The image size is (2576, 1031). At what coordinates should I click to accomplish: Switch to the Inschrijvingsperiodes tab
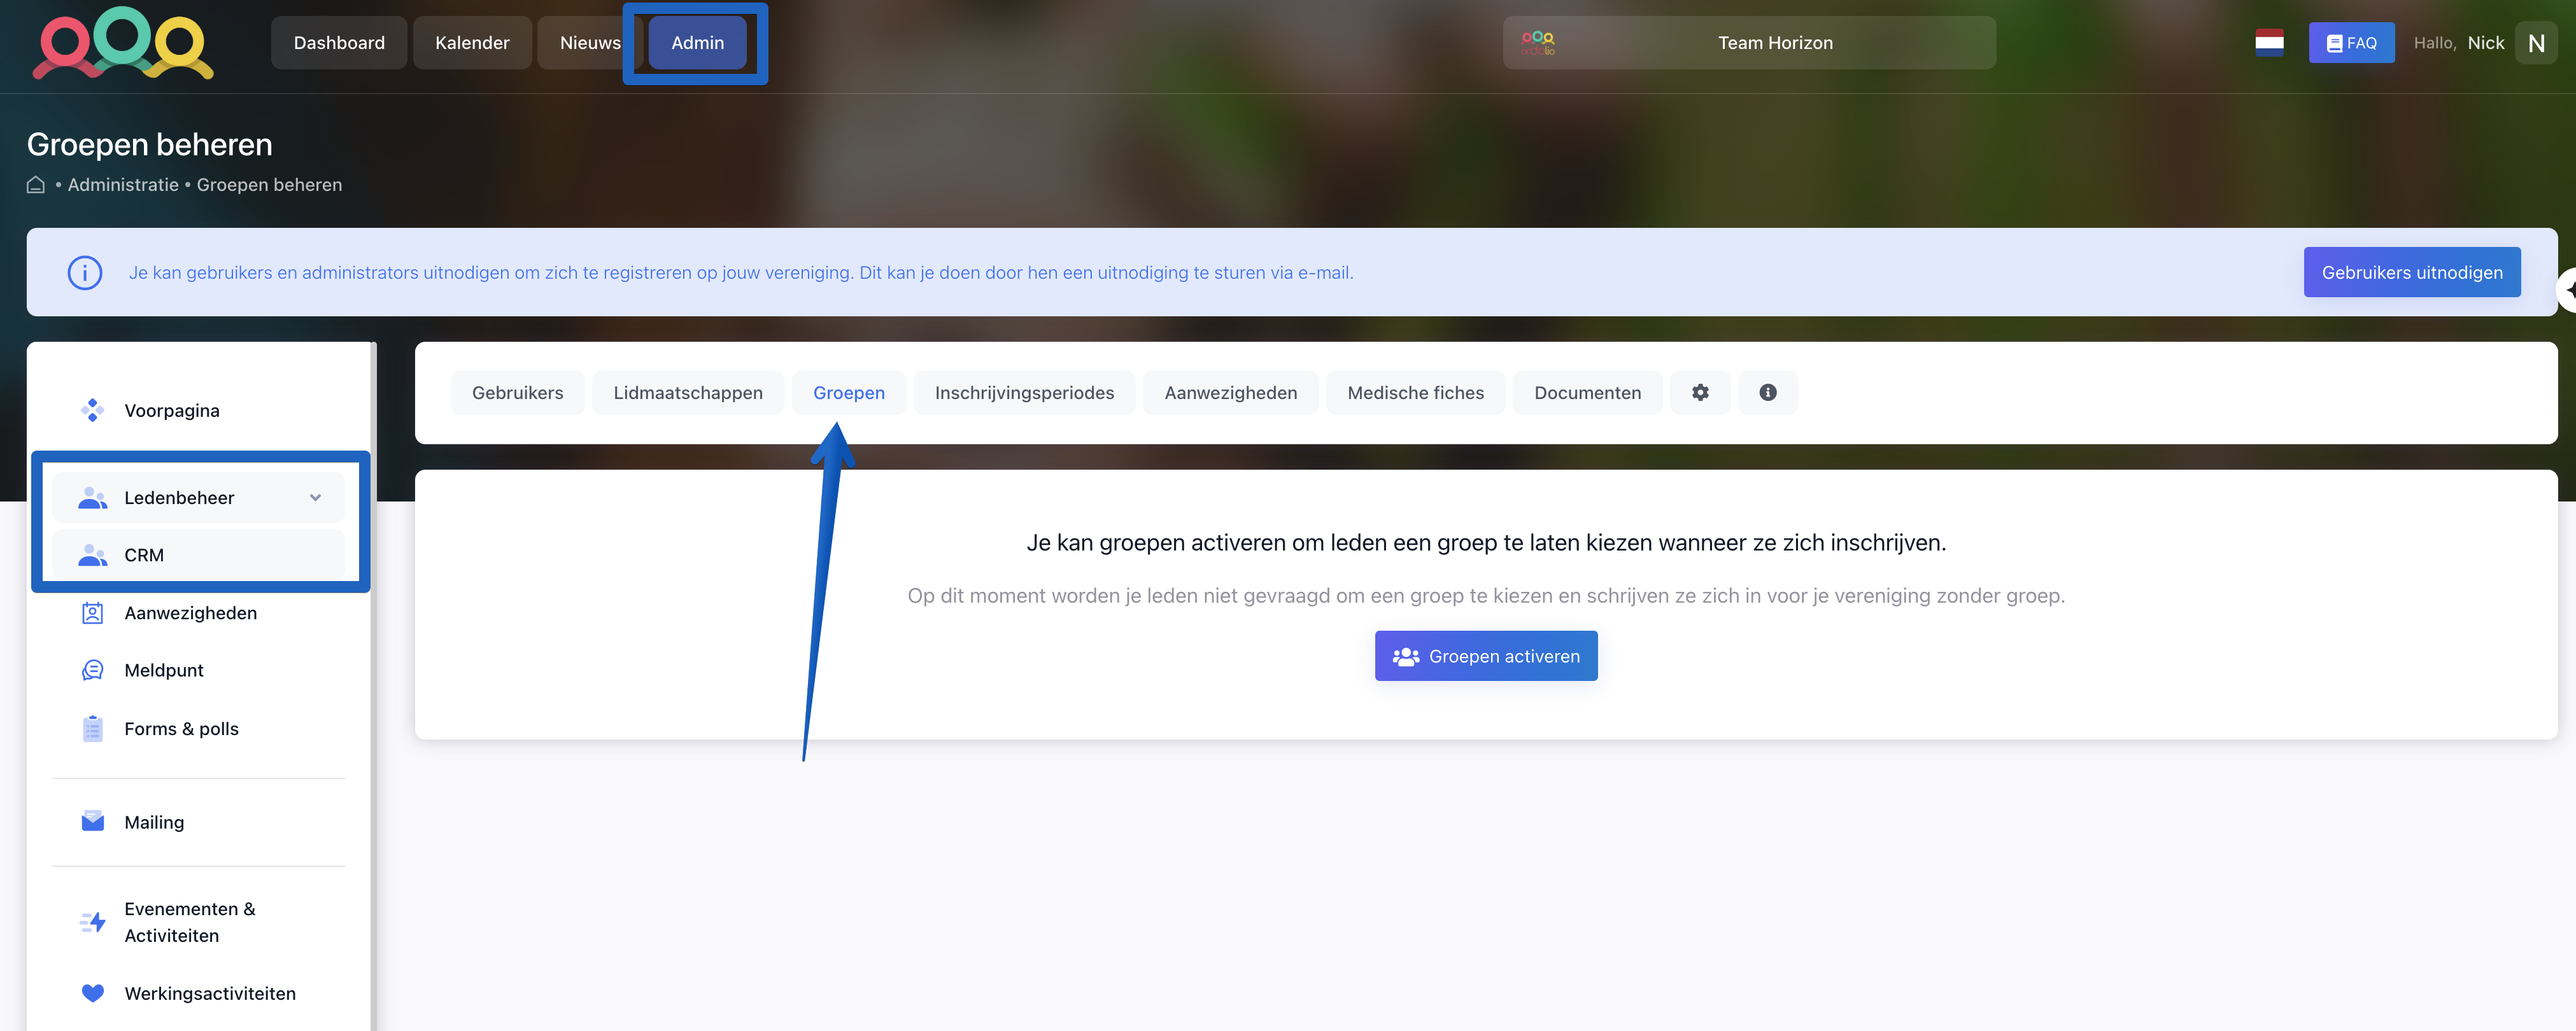(1024, 393)
